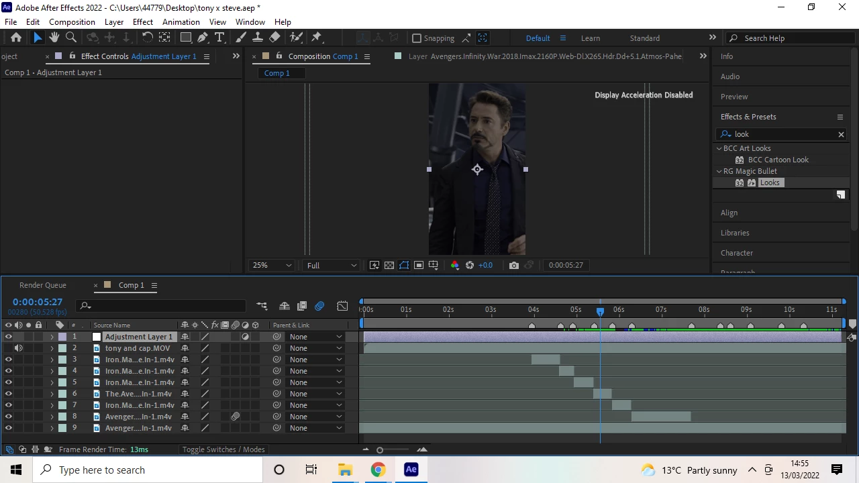Select Looks effect preset
The image size is (859, 483).
[770, 182]
